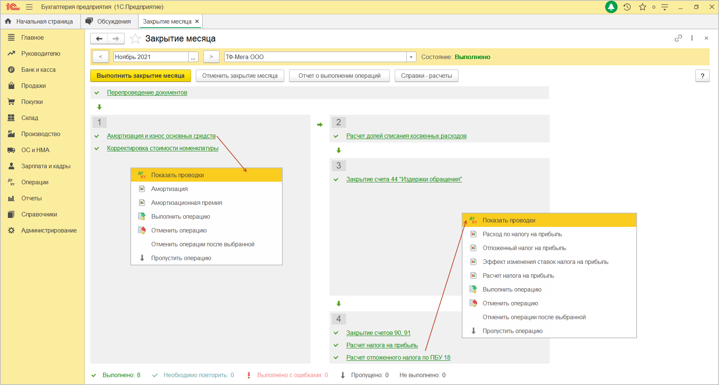Close the Закрытие месяца form

click(x=706, y=38)
